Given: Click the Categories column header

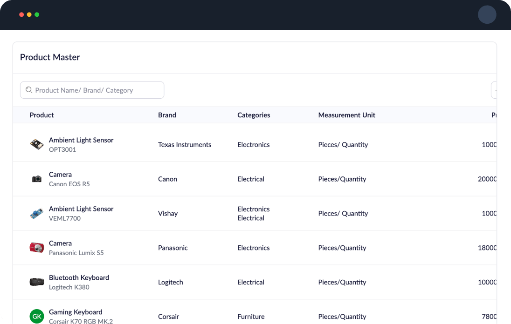Looking at the screenshot, I should pyautogui.click(x=254, y=115).
